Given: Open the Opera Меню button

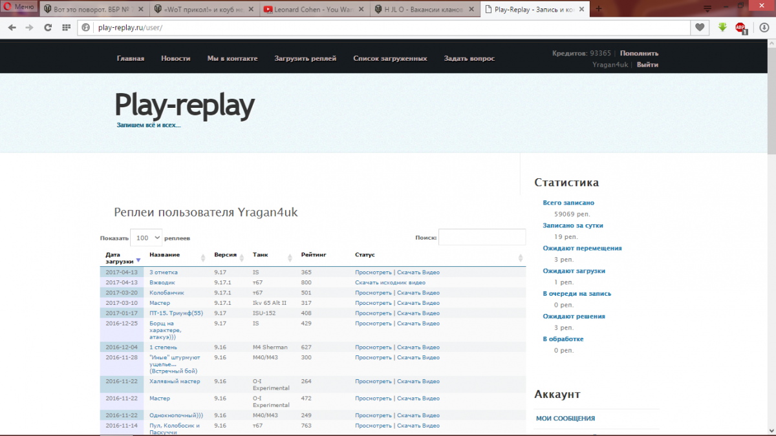Looking at the screenshot, I should (19, 6).
